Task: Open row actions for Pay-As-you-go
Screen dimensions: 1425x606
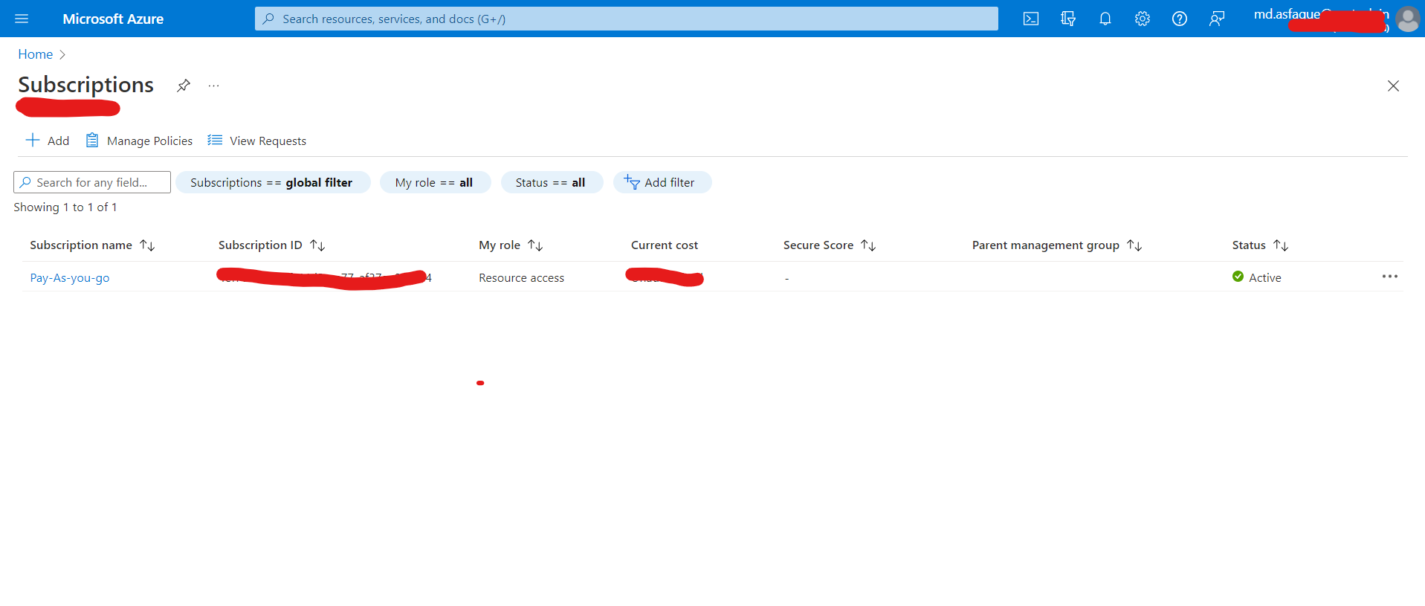Action: point(1390,277)
